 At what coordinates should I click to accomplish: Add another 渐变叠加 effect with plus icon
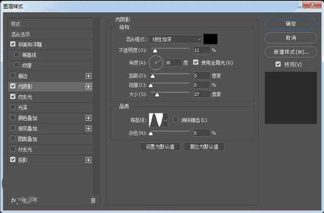(x=89, y=129)
